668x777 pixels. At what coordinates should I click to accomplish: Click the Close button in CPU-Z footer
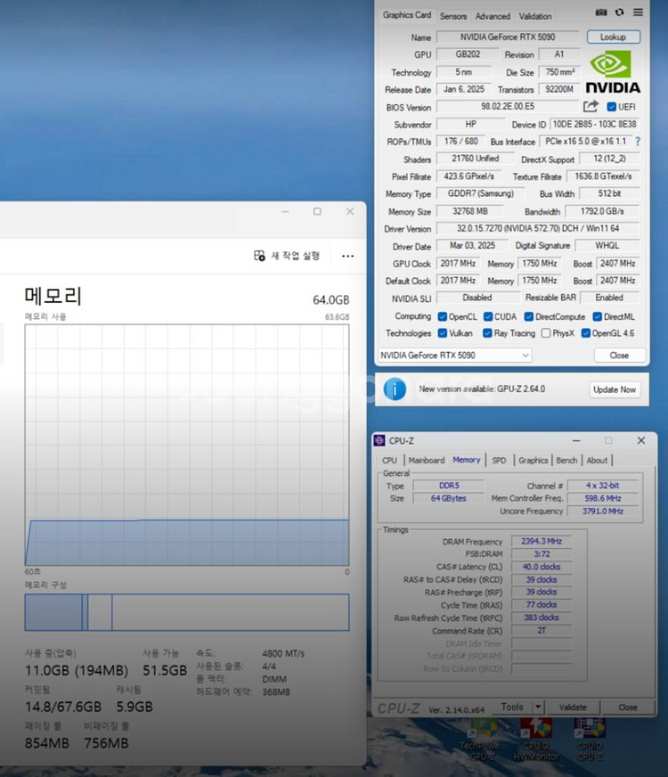(627, 707)
